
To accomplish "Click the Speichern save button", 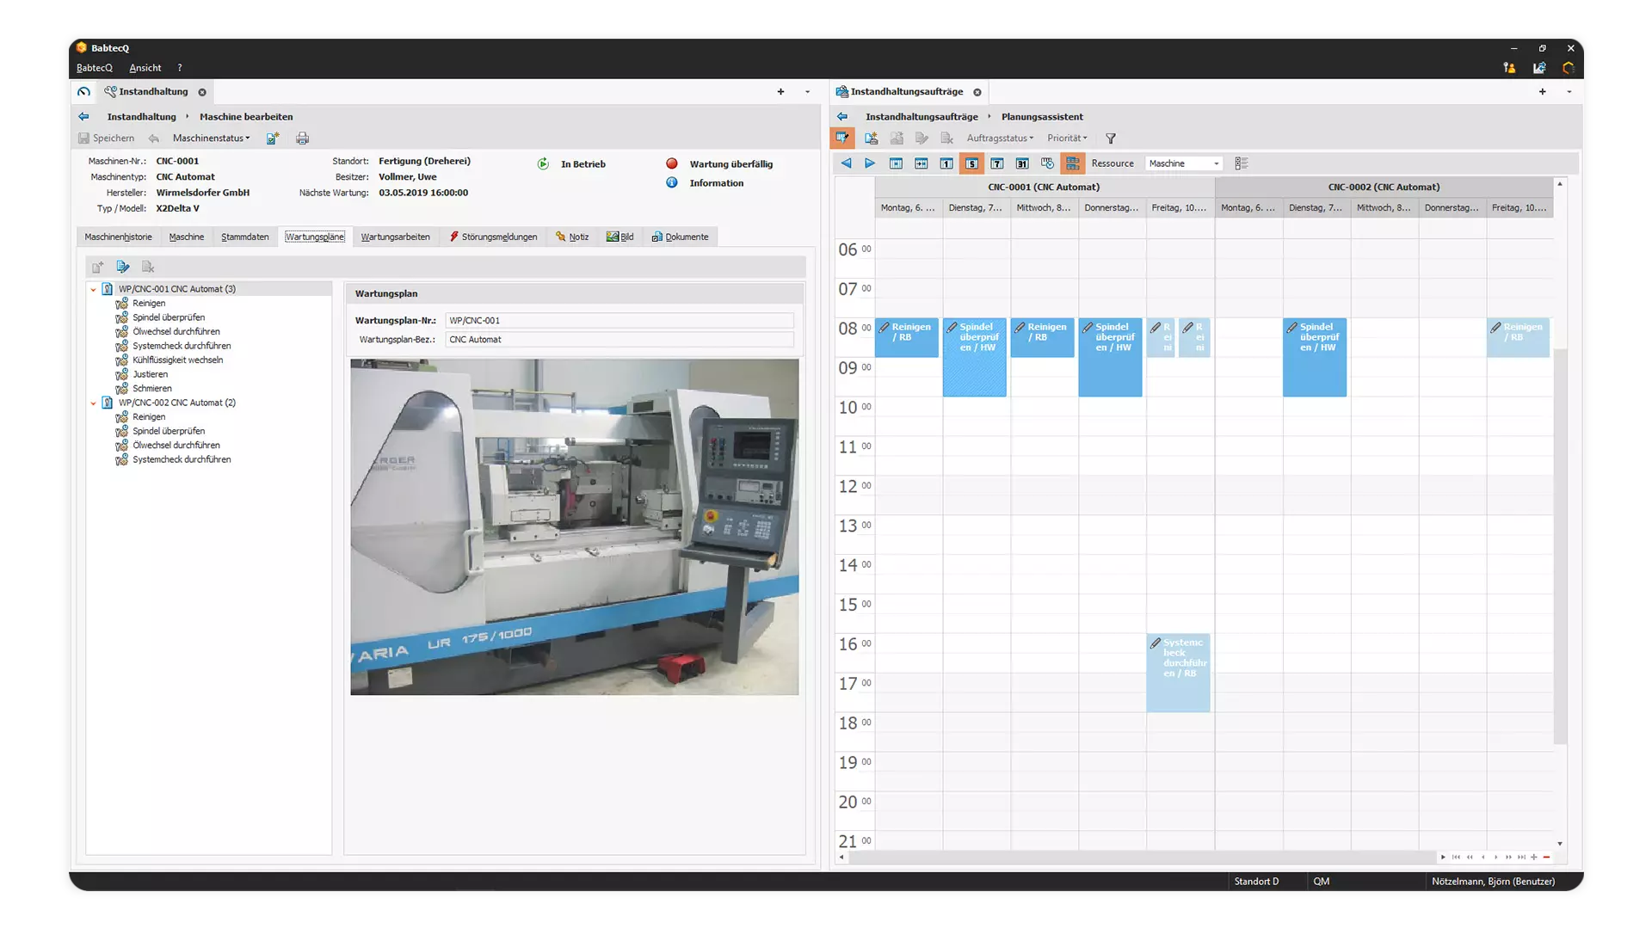I will pos(107,138).
